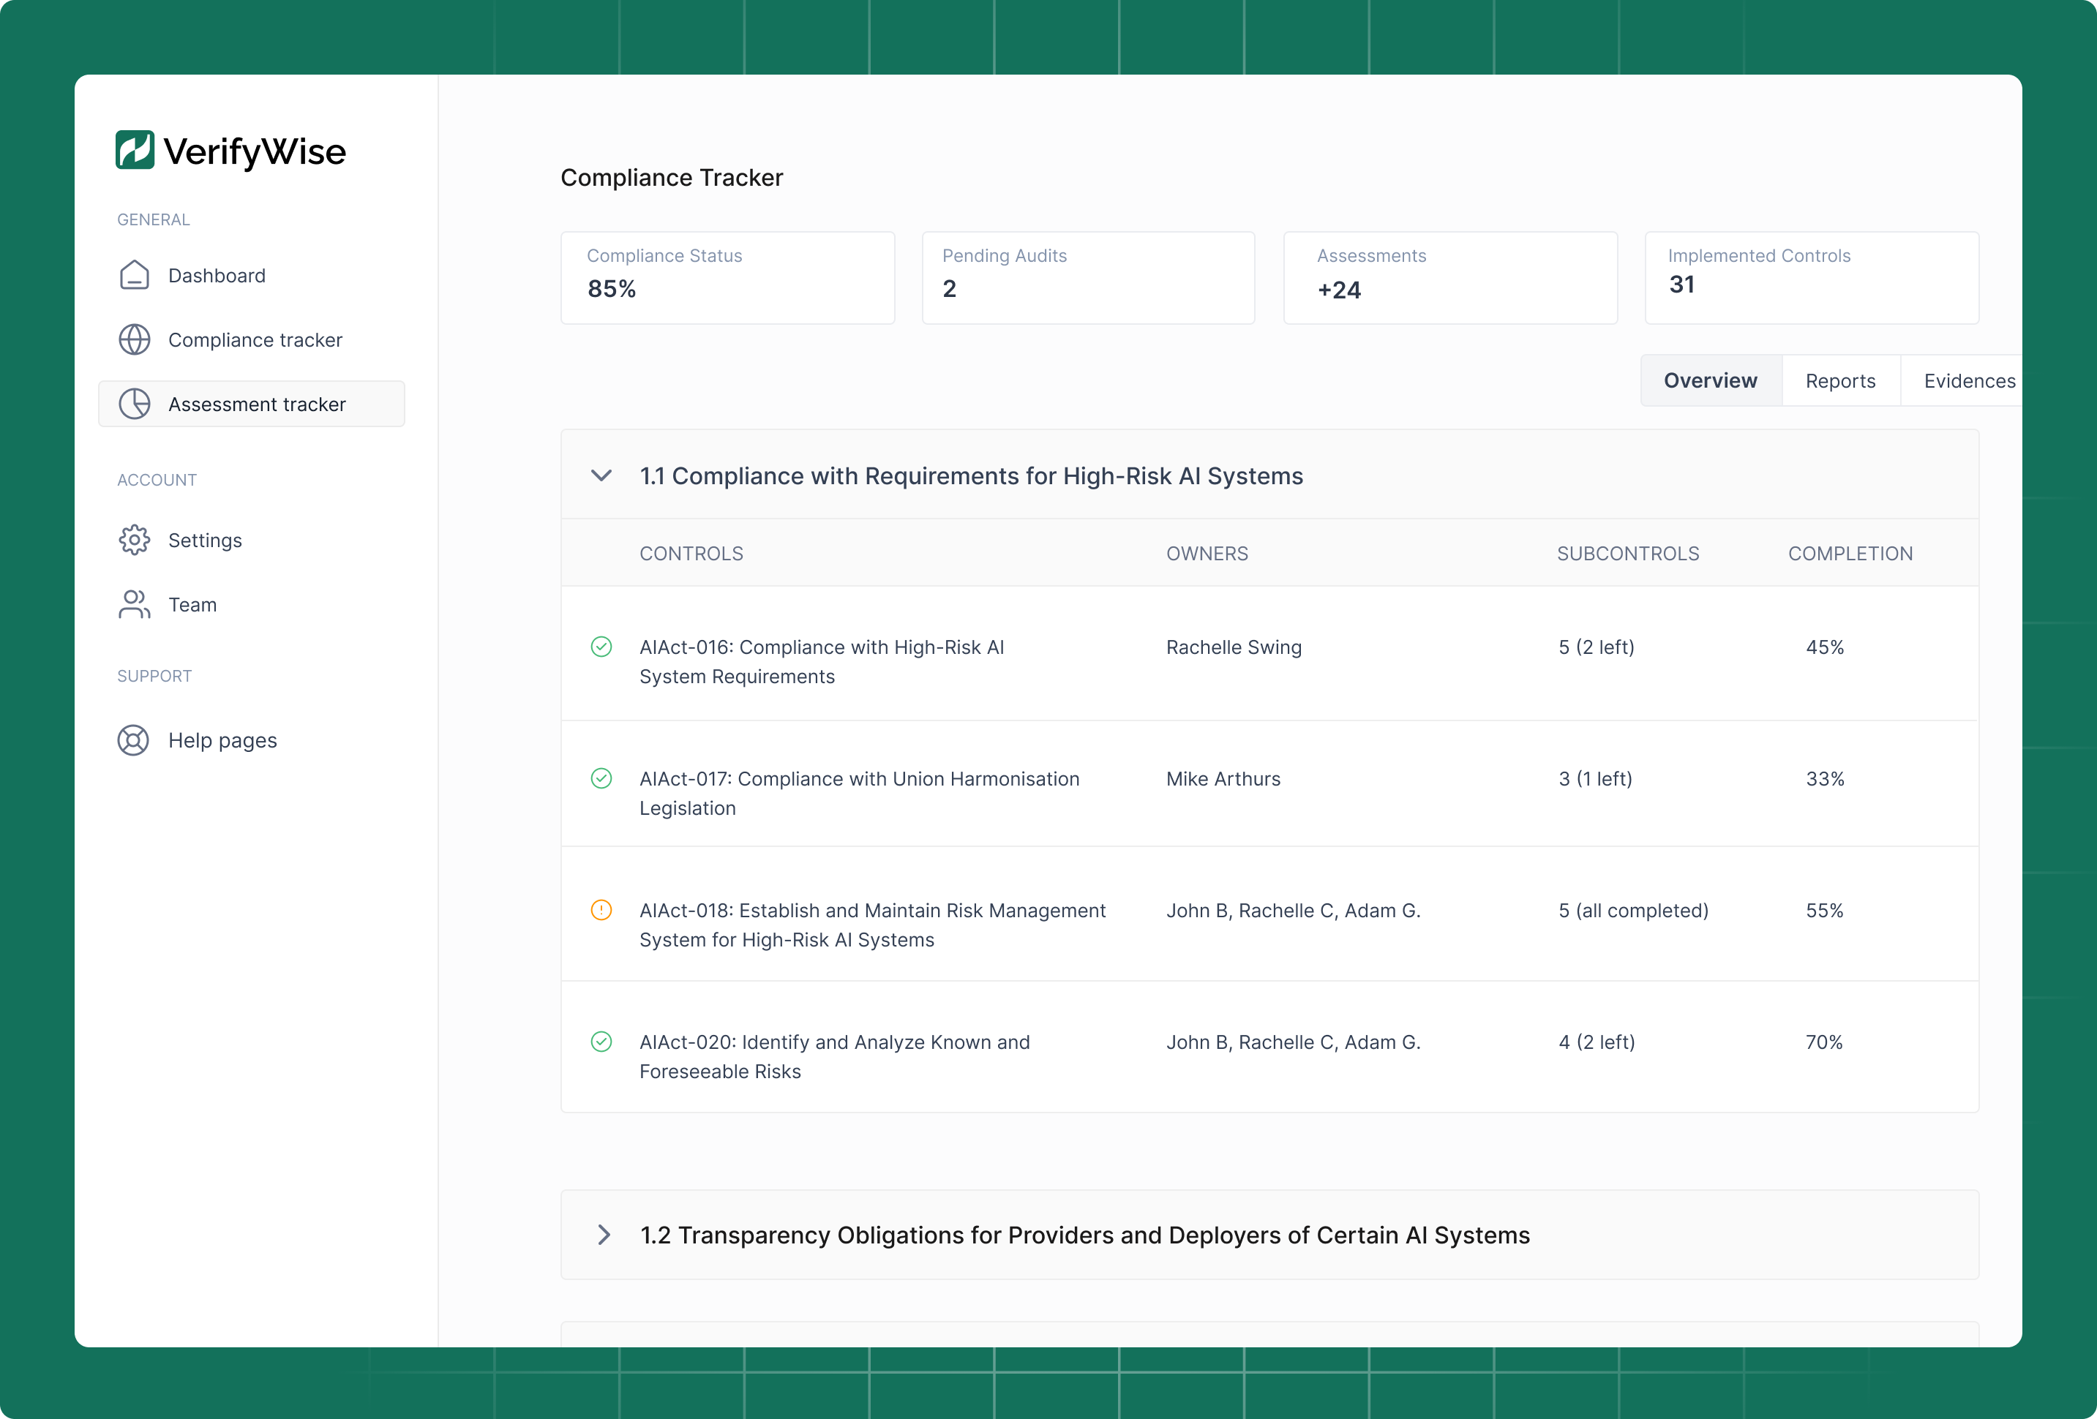Screen dimensions: 2097x1419
Task: Switch to the Evidences tab
Action: pos(1968,380)
